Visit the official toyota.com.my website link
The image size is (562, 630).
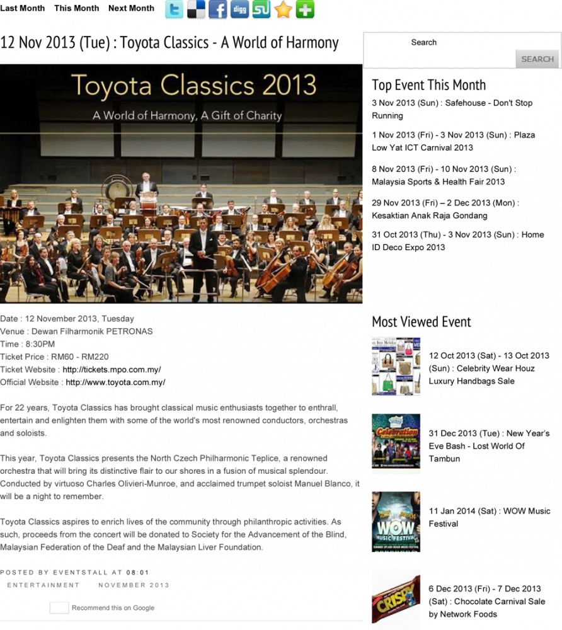pyautogui.click(x=115, y=382)
